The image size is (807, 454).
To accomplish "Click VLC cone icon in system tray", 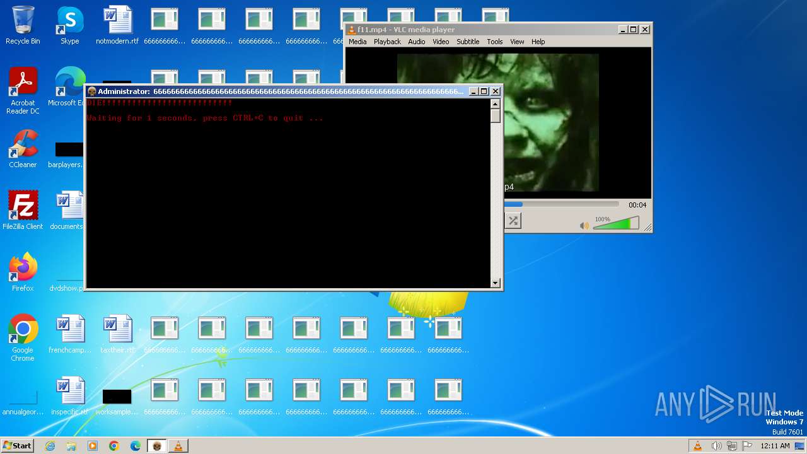I will pos(698,446).
